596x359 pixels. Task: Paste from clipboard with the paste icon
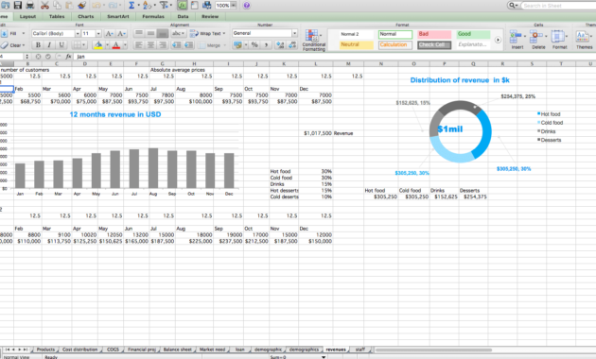click(69, 5)
